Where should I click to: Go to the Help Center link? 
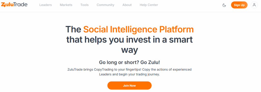pos(149,5)
